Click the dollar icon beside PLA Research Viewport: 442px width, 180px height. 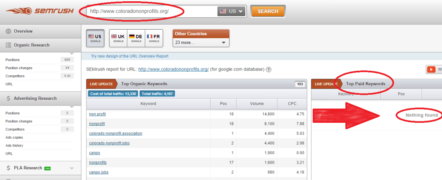(x=9, y=168)
